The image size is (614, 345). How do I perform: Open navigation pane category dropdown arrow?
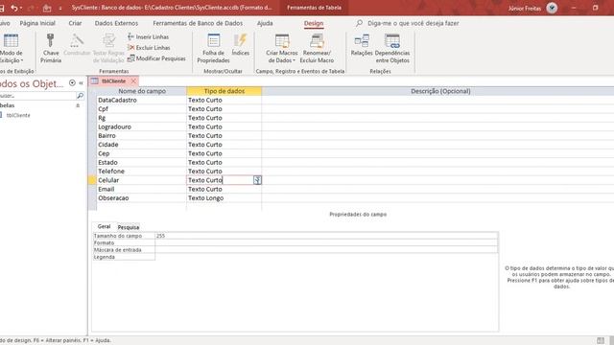coord(72,83)
